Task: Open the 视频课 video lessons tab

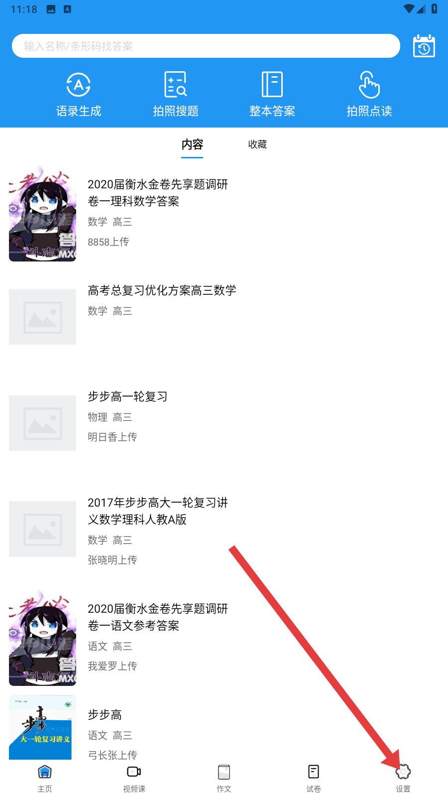Action: (134, 779)
